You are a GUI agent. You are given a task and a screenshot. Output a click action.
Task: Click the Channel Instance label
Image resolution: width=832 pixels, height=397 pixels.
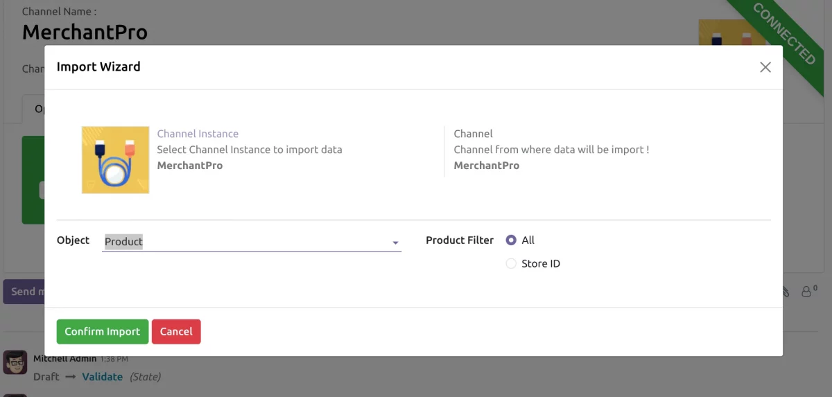(198, 134)
